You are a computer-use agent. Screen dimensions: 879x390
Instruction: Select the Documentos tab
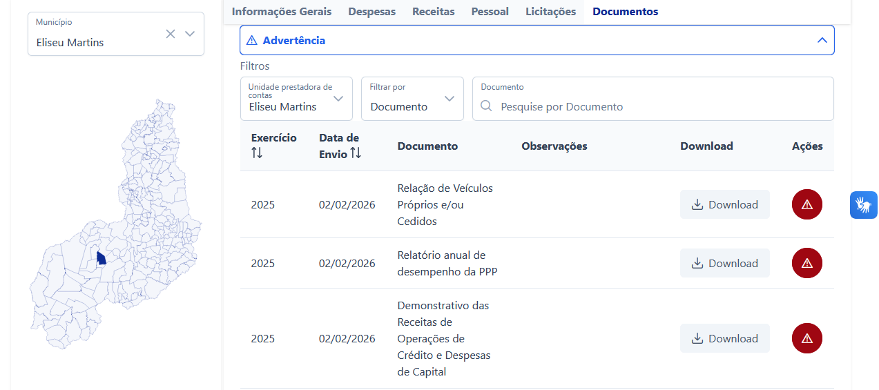[626, 11]
